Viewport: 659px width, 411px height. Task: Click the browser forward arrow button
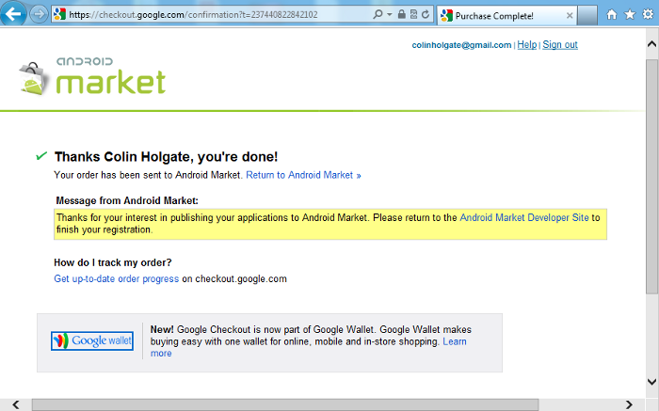pyautogui.click(x=39, y=15)
